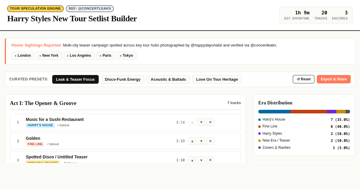Click the Golden track title
360x189 pixels.
33,138
